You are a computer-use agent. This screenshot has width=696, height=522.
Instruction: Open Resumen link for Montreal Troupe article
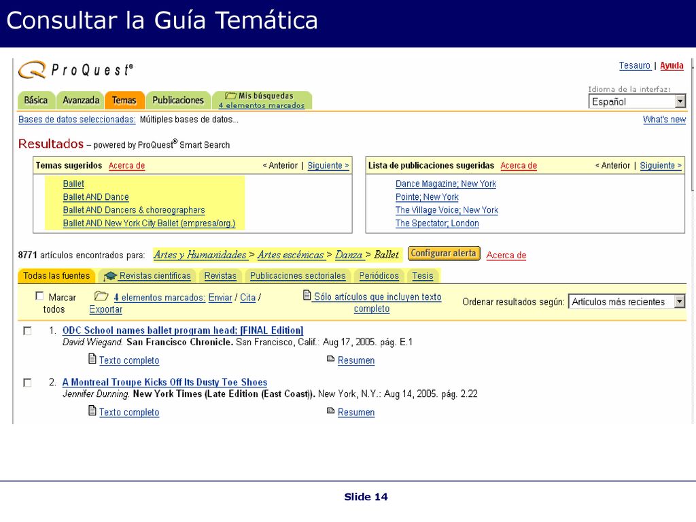click(356, 413)
